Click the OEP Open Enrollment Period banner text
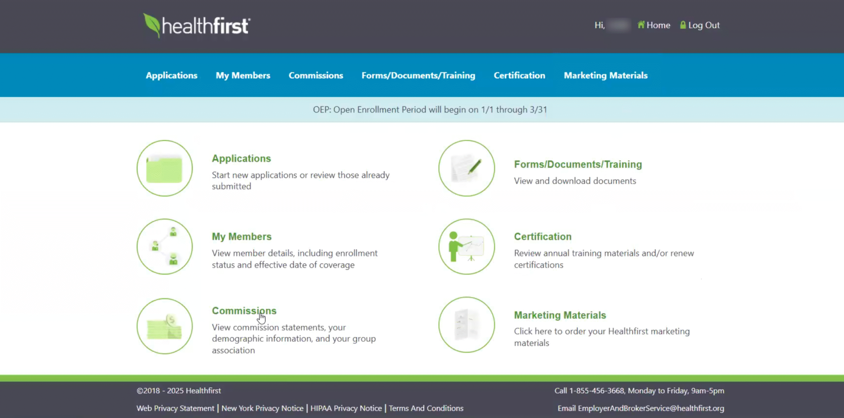 430,110
